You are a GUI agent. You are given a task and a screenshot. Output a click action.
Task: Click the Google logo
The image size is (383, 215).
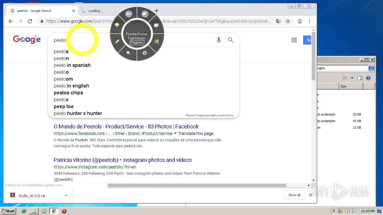pos(27,39)
